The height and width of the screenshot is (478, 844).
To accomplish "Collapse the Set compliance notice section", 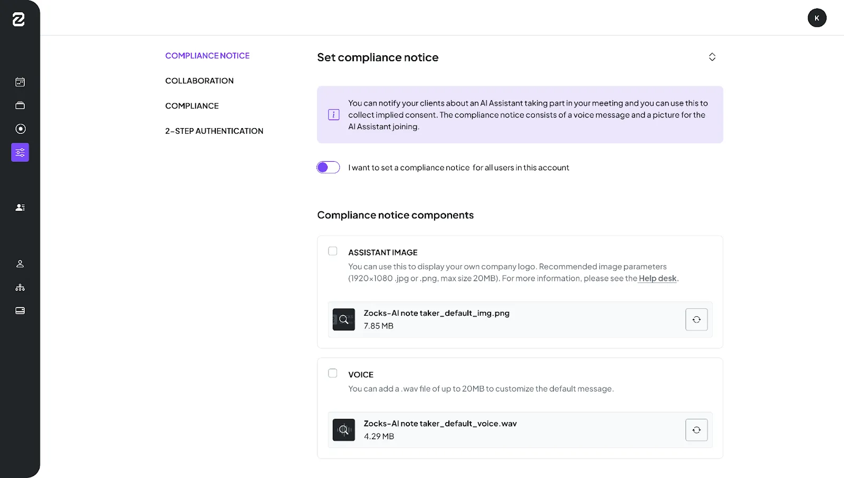I will [712, 57].
